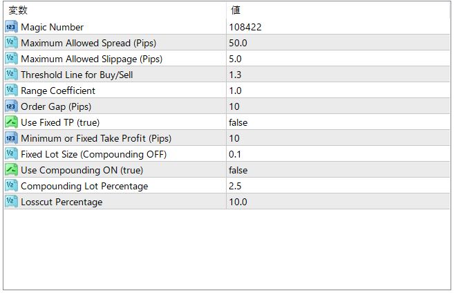Click the Threshold Line for Buy/Sell icon
Viewport: 454px width, 293px height.
(x=11, y=75)
